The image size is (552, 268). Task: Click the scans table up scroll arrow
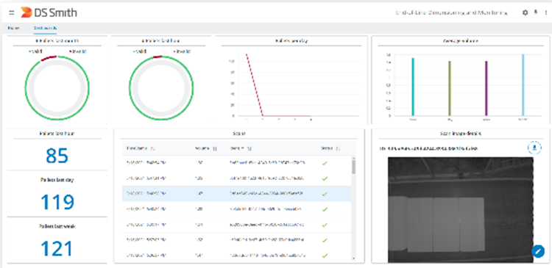pyautogui.click(x=353, y=159)
